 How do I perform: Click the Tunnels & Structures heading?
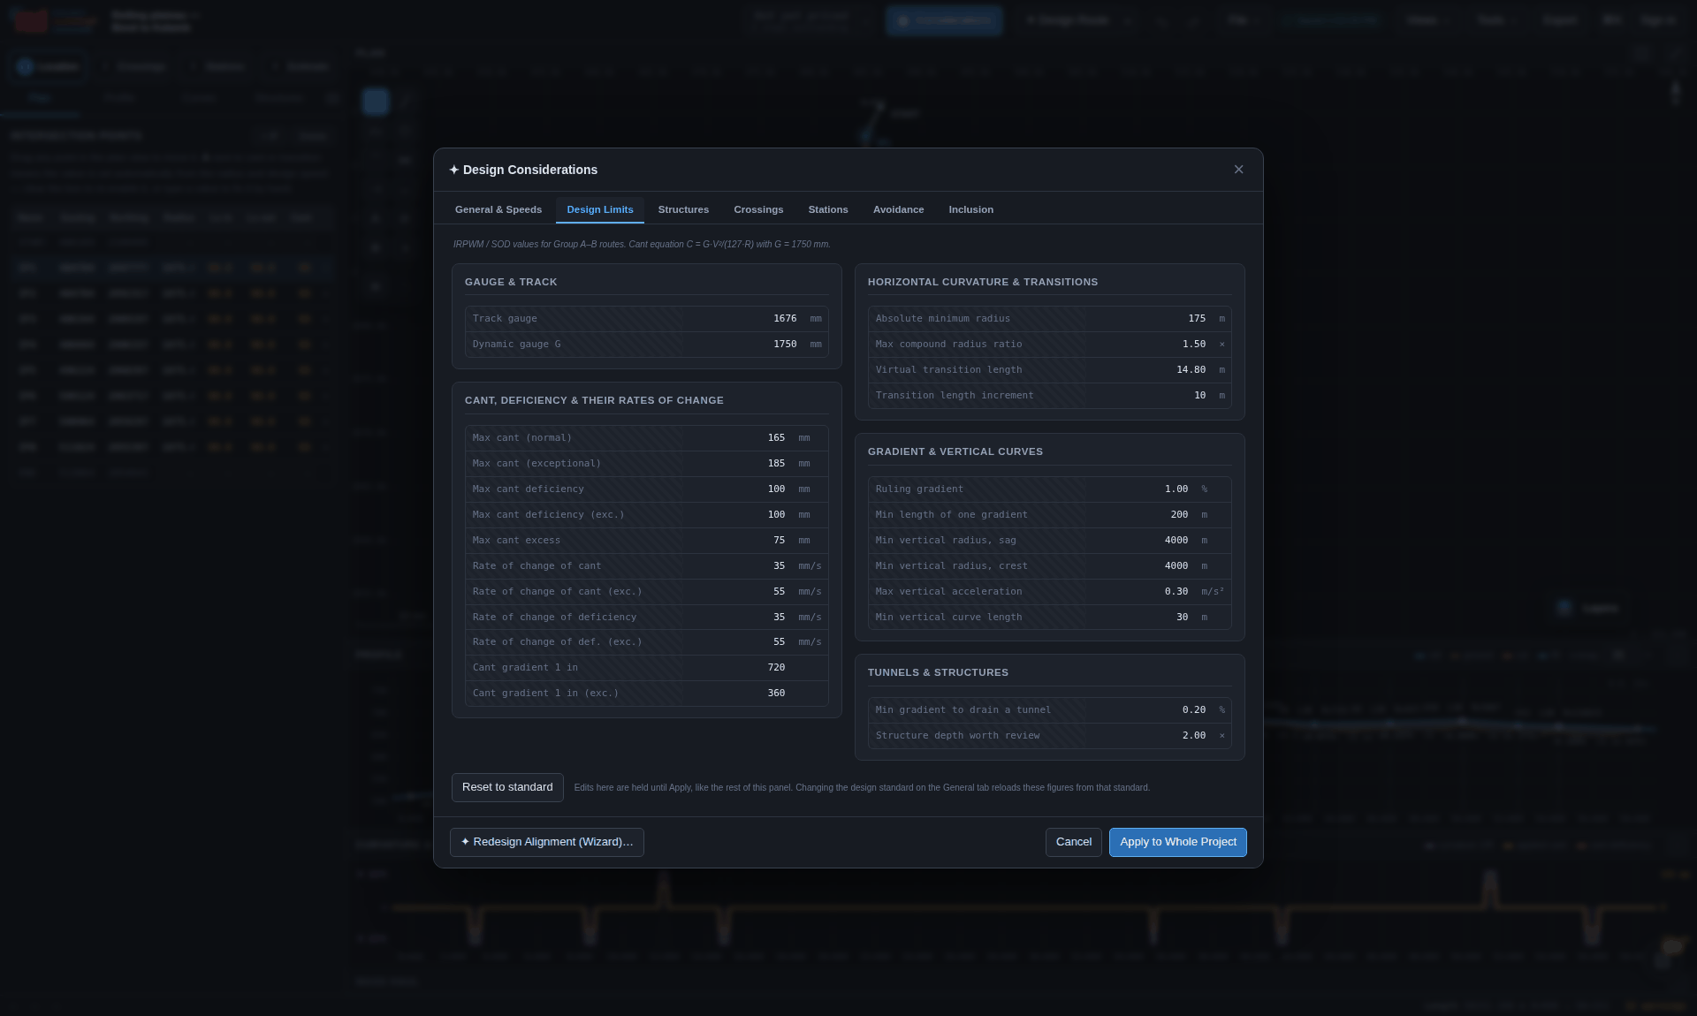(938, 673)
